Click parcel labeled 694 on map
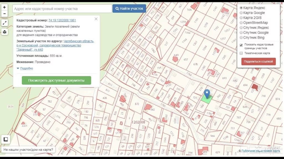 tap(245, 85)
